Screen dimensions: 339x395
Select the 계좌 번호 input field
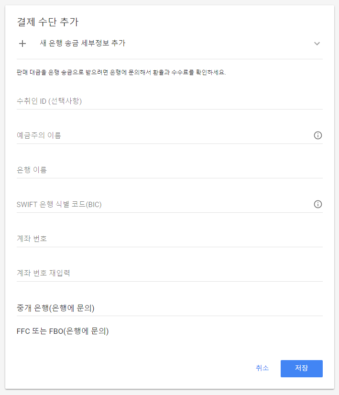(x=169, y=239)
